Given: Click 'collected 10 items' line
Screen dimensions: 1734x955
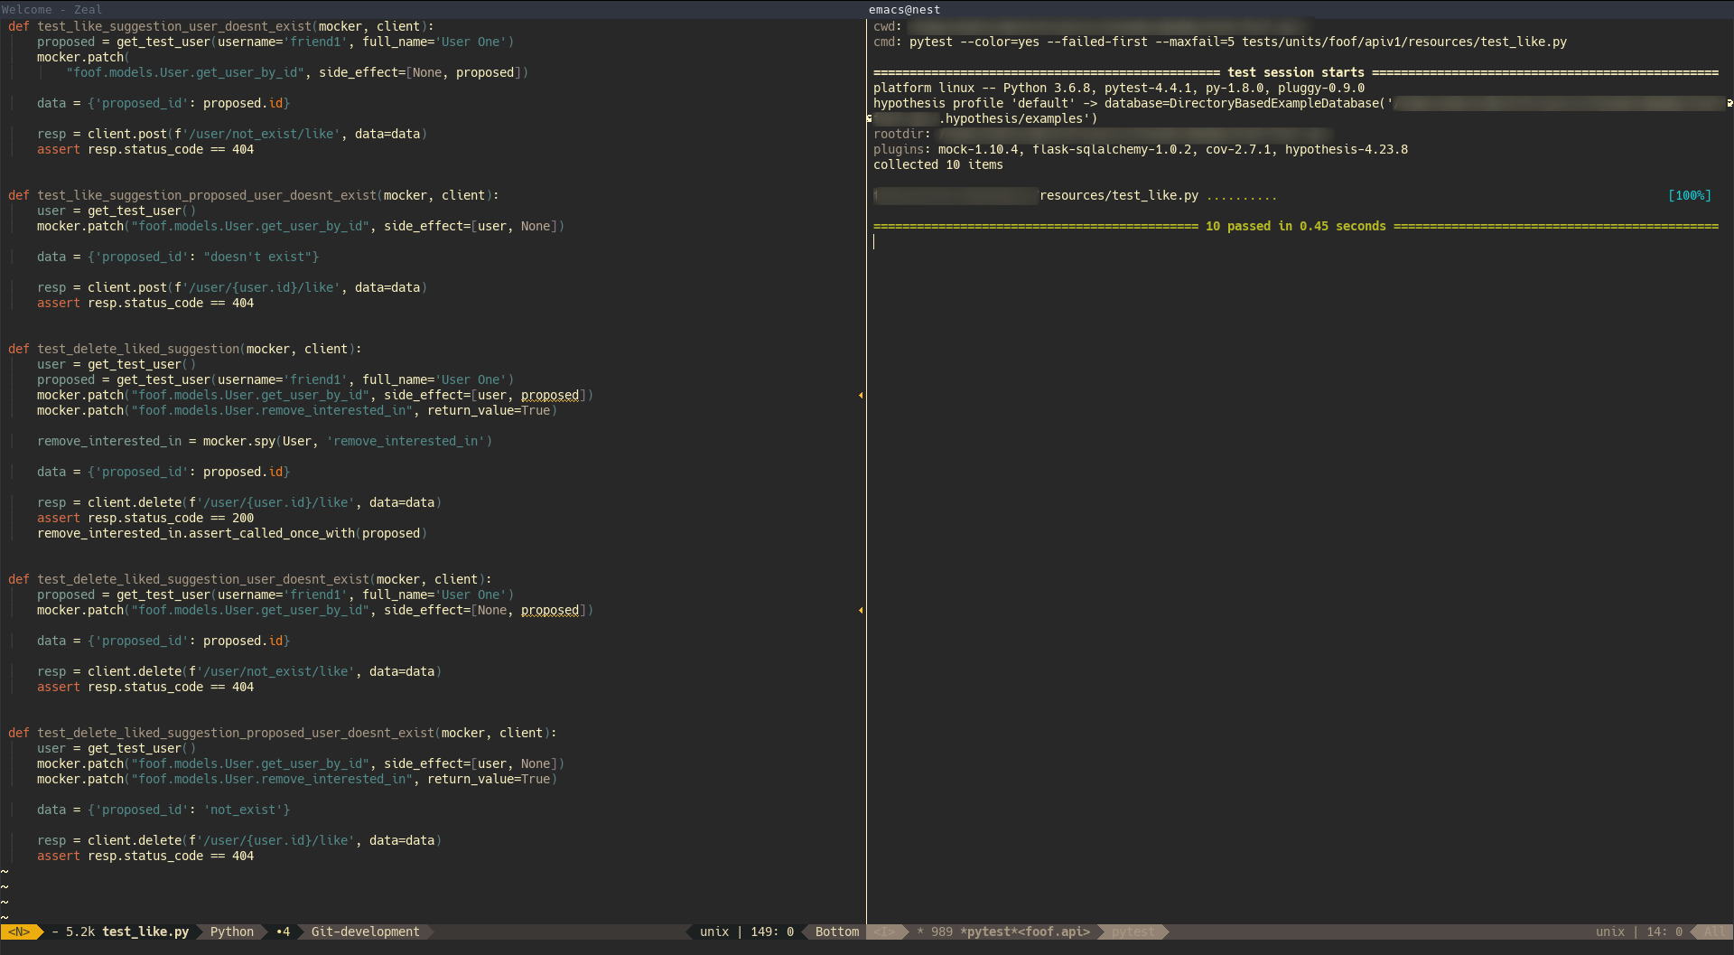Looking at the screenshot, I should [938, 164].
